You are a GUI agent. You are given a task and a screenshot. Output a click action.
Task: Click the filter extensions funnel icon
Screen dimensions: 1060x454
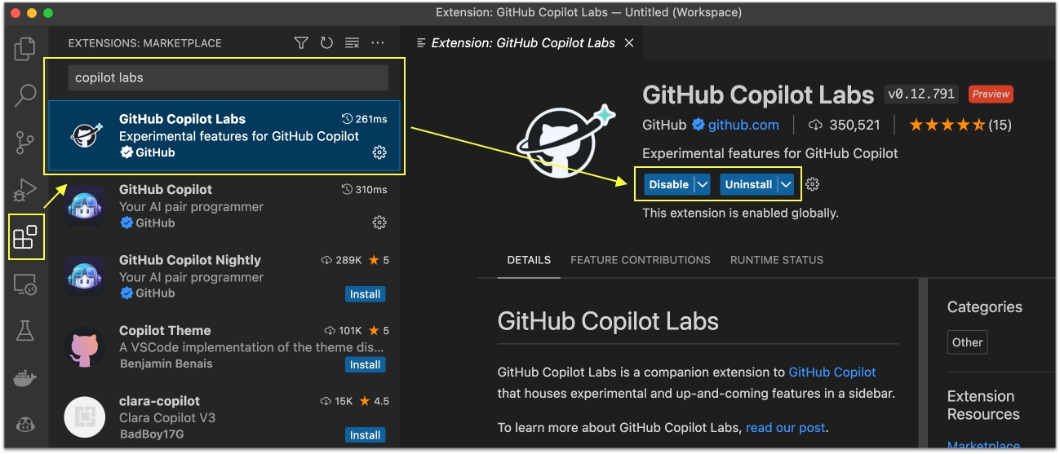(301, 43)
